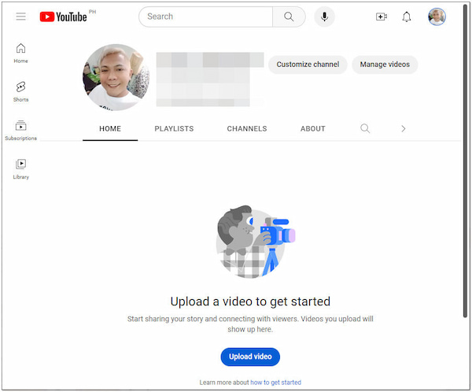Click the blue Upload video button
This screenshot has width=472, height=392.
pyautogui.click(x=250, y=357)
